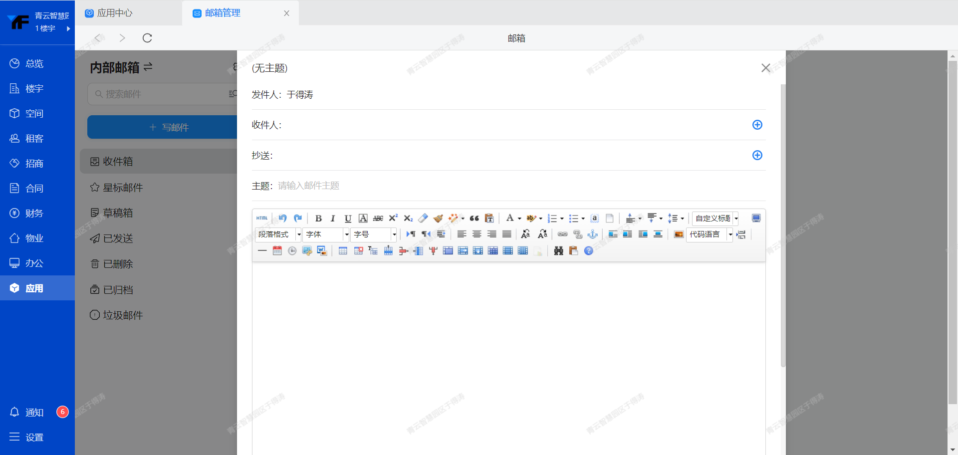Add recipient with plus next to 收件人
Image resolution: width=958 pixels, height=455 pixels.
tap(757, 125)
